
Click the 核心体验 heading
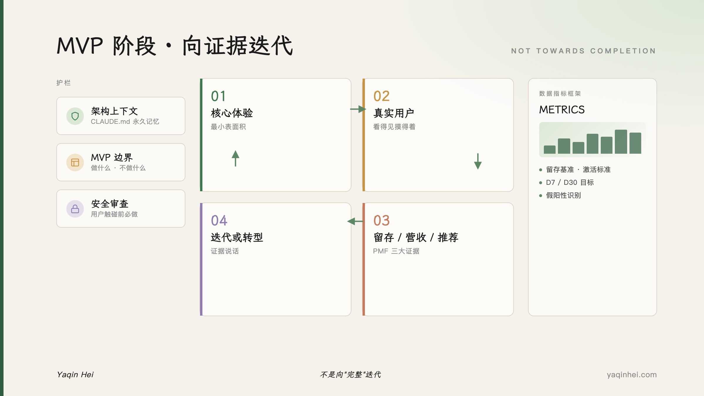point(232,113)
